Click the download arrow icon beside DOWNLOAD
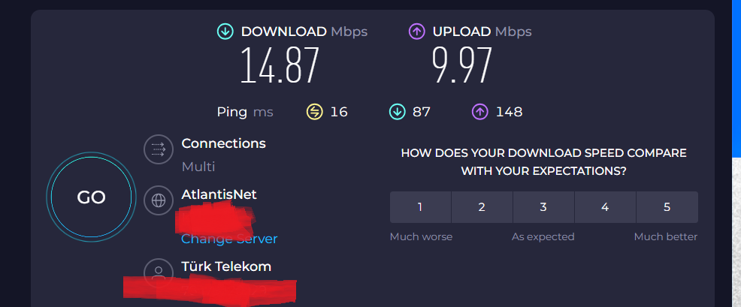 (225, 32)
